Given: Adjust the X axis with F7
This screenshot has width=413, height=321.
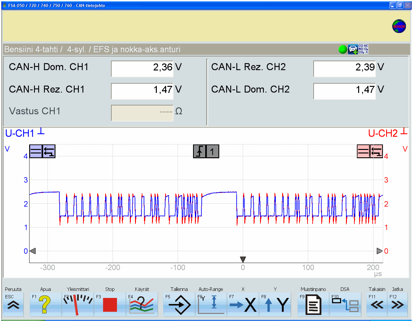Looking at the screenshot, I should (243, 304).
